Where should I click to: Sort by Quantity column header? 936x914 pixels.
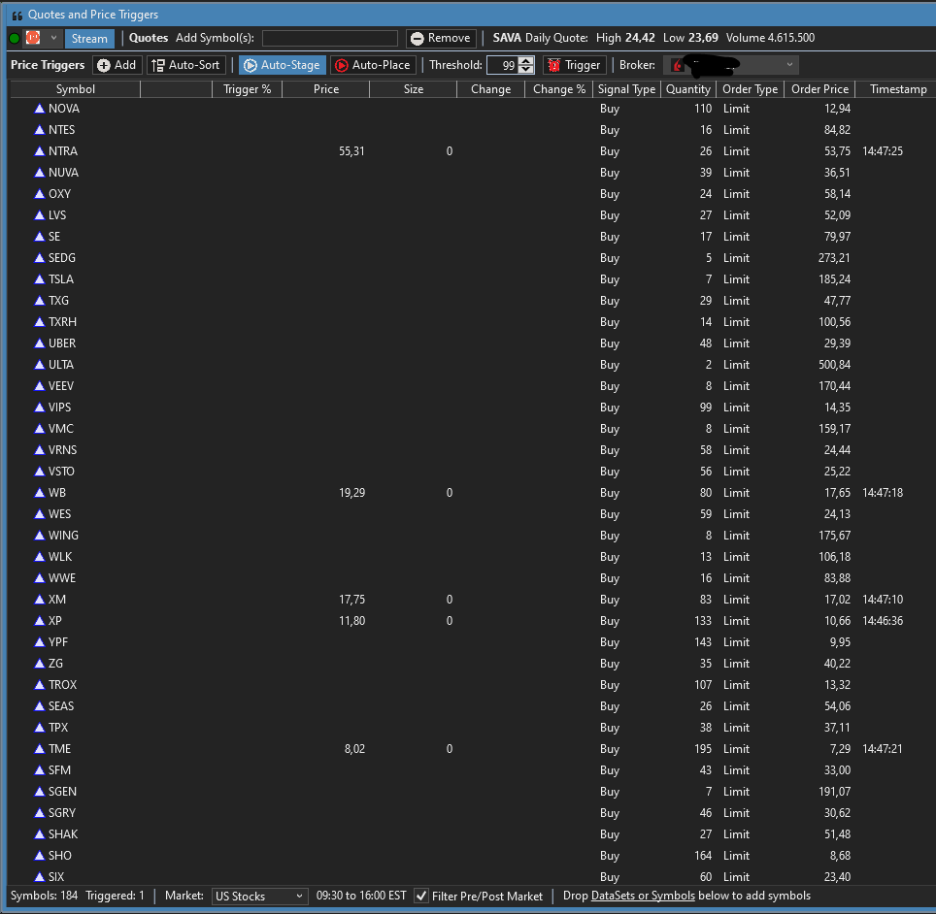pyautogui.click(x=687, y=89)
